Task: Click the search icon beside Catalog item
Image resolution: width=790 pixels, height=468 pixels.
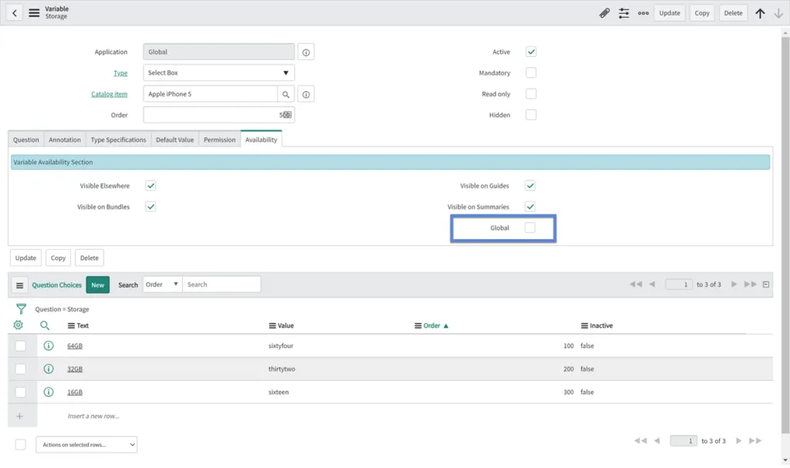Action: click(x=285, y=94)
